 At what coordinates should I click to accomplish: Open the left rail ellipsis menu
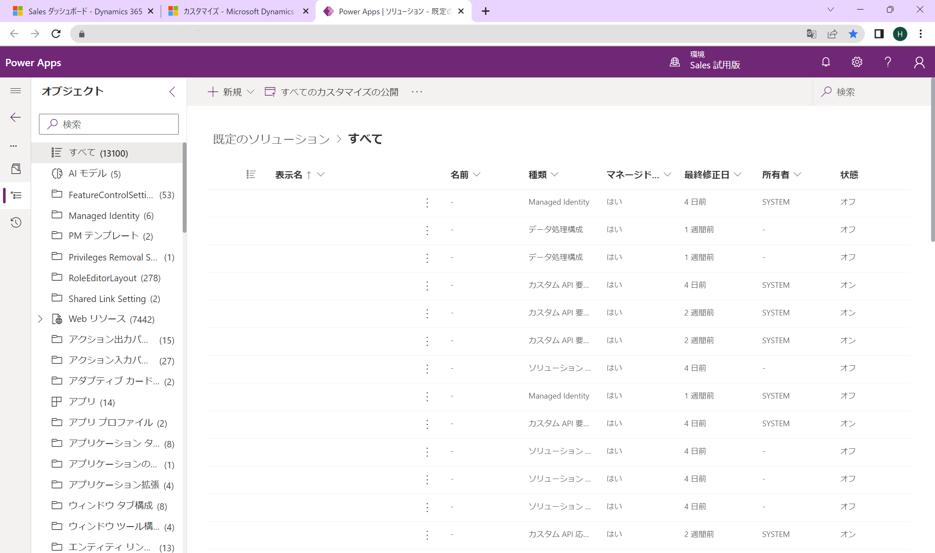14,146
